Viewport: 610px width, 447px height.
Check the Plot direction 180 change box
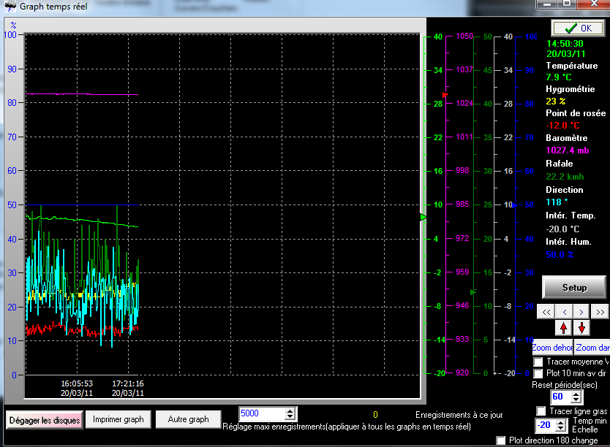(501, 440)
